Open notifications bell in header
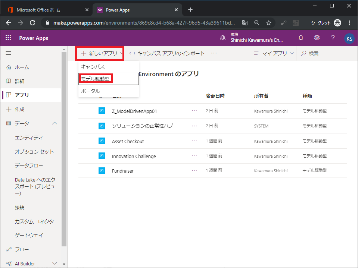This screenshot has height=268, width=358. coord(301,38)
